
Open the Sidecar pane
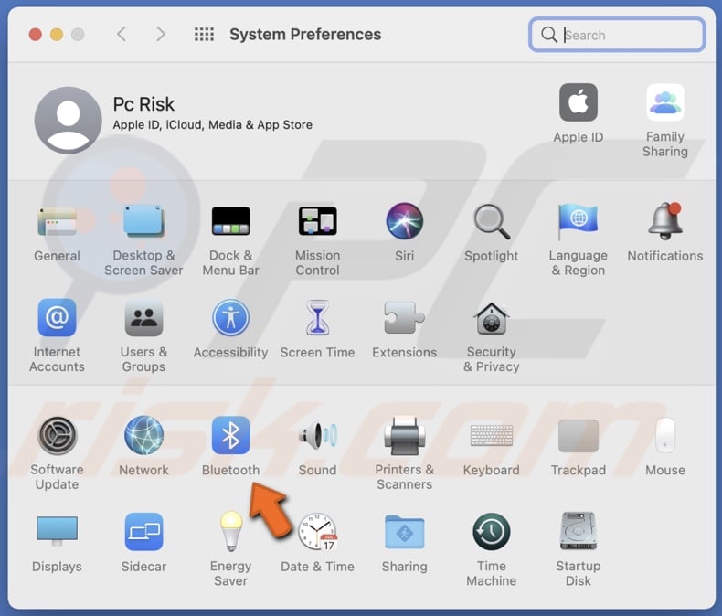point(143,533)
